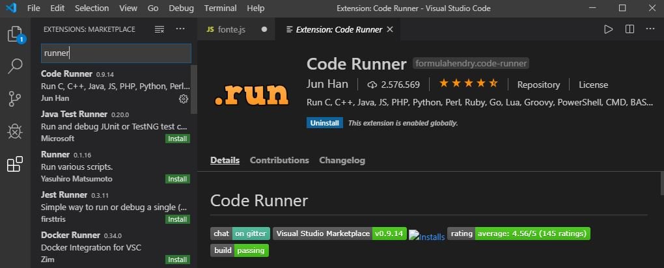Open the Search view in the activity bar
The width and height of the screenshot is (664, 268).
(15, 66)
